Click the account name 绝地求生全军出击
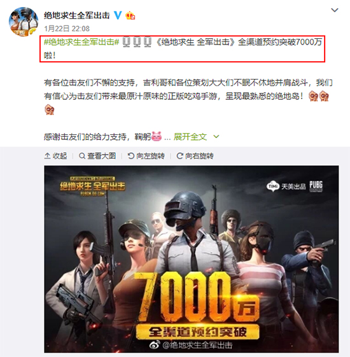 pyautogui.click(x=77, y=15)
